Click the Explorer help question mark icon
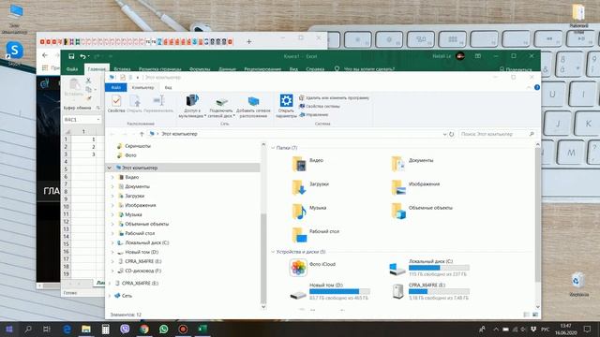Image resolution: width=600 pixels, height=337 pixels. coord(537,87)
